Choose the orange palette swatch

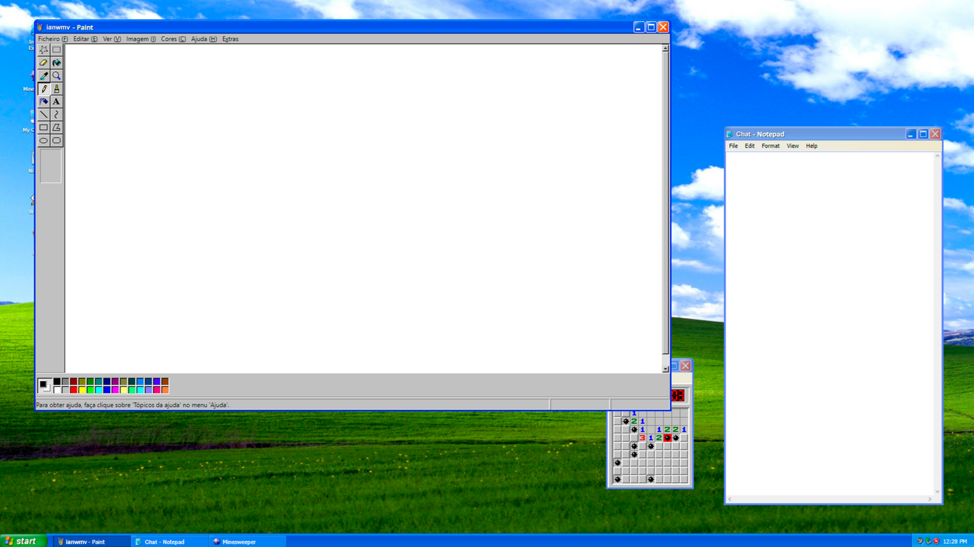click(x=165, y=390)
